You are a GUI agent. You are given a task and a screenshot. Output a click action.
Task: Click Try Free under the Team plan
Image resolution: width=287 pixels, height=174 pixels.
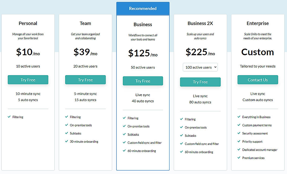tap(85, 80)
